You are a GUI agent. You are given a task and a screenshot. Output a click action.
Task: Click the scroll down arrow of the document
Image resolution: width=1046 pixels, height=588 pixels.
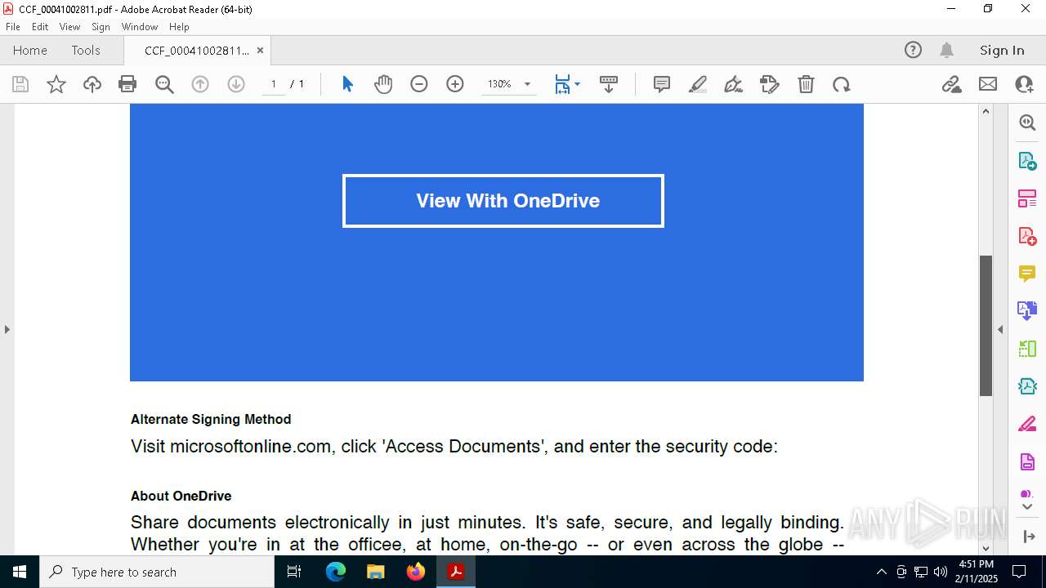point(986,548)
